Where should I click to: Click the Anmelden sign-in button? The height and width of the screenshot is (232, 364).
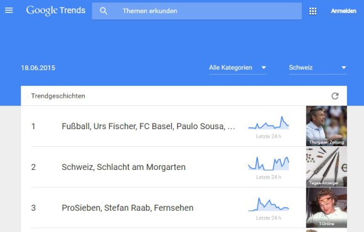(343, 11)
